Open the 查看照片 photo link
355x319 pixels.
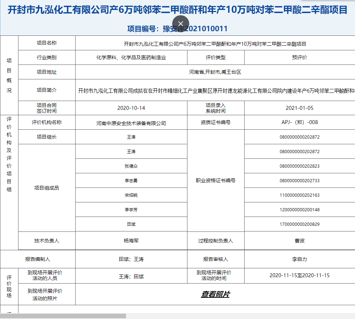tap(215, 294)
